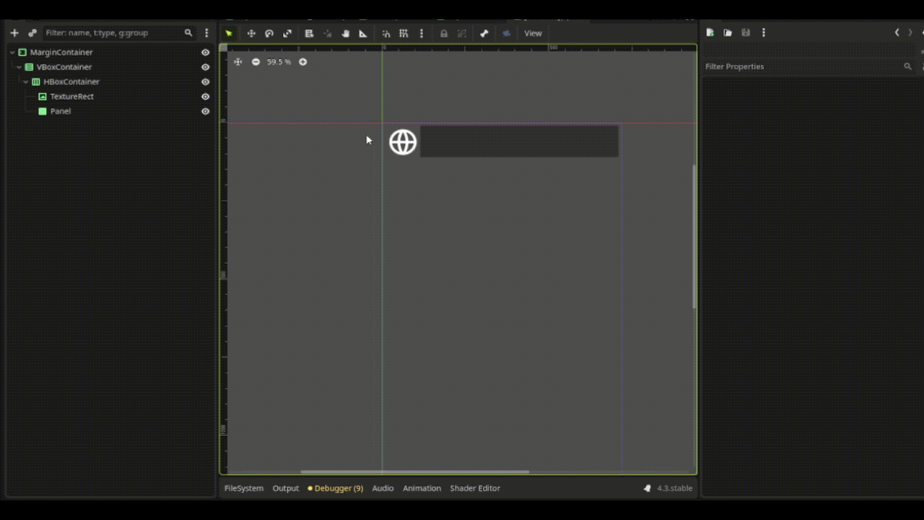
Task: Click the 4.3.stable version label
Action: click(x=674, y=488)
